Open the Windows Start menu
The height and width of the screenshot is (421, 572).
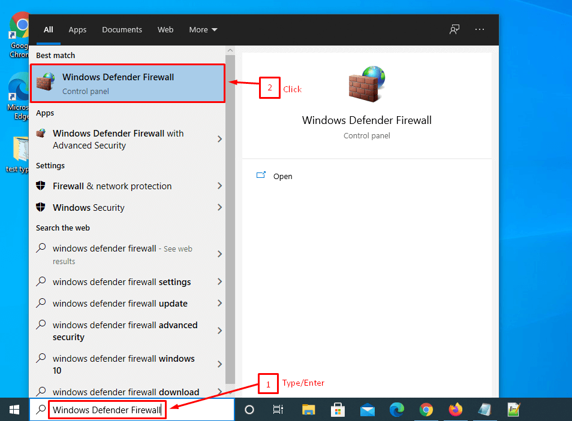14,410
